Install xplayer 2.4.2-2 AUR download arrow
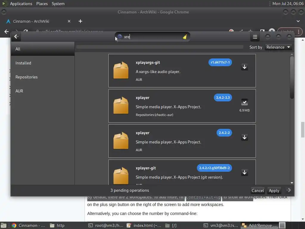The image size is (305, 229). point(245,137)
